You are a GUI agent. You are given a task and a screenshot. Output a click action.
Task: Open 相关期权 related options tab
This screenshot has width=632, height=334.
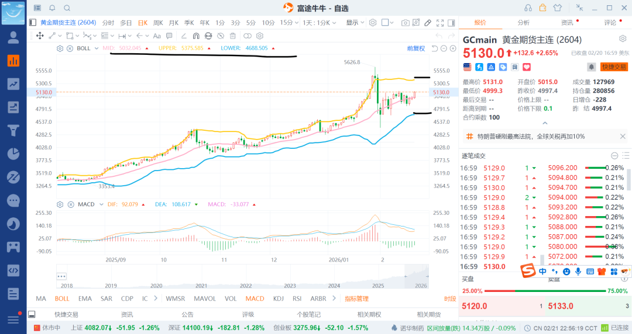[369, 314]
